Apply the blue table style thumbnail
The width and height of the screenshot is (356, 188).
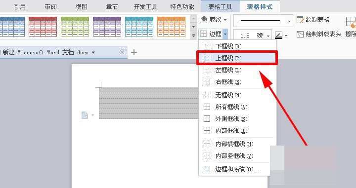pyautogui.click(x=12, y=27)
